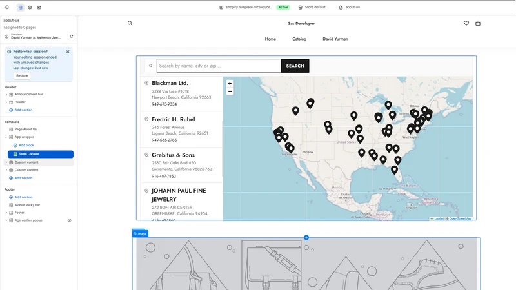
Task: Add block in App wrapper
Action: [23, 146]
